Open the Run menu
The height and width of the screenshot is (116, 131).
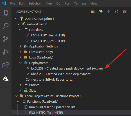67,4
